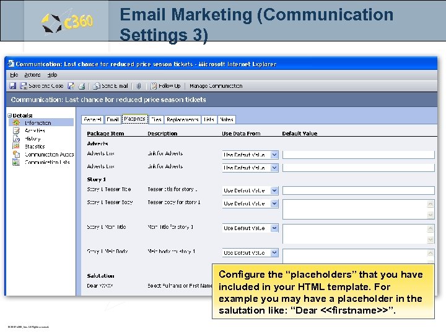Click up arrow in Main Body text area scrollbar
This screenshot has height=334, width=446.
[x=431, y=253]
